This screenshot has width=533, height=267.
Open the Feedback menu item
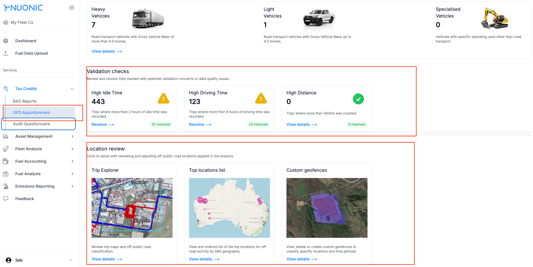25,199
